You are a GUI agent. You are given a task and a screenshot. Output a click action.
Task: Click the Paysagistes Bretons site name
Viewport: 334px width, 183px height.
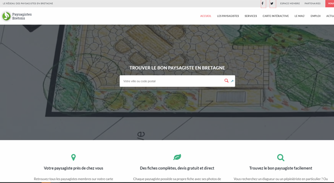tap(22, 16)
